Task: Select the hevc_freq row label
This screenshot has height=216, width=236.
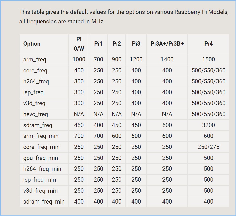Action: tap(35, 114)
